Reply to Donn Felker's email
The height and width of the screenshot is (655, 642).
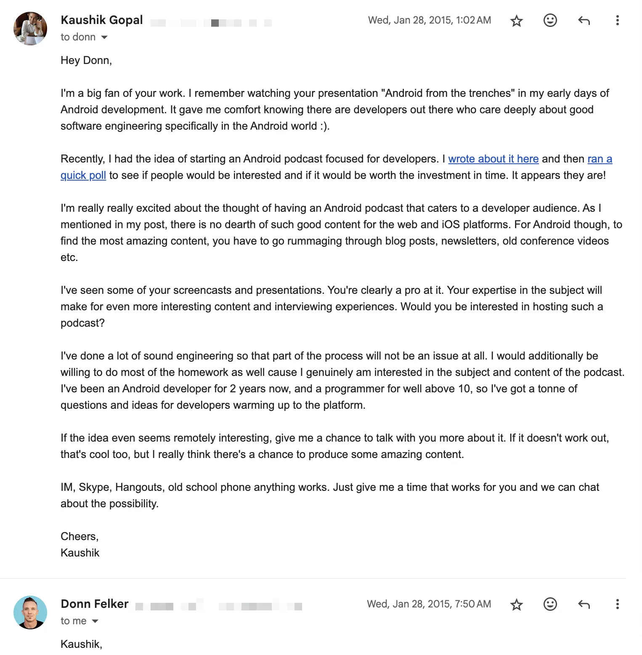point(584,604)
